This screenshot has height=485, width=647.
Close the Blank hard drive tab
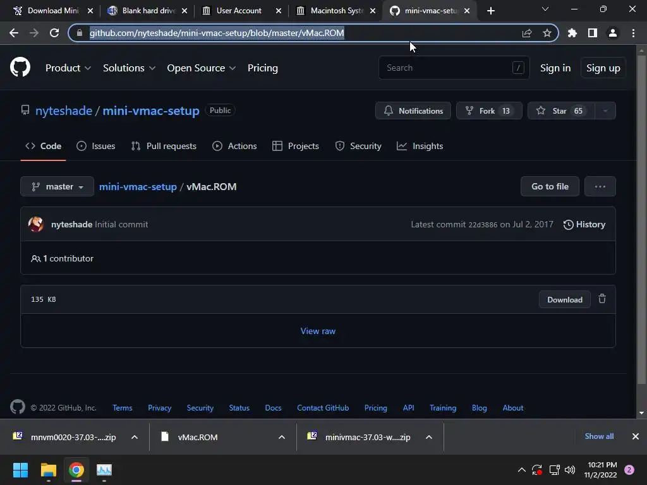click(184, 11)
